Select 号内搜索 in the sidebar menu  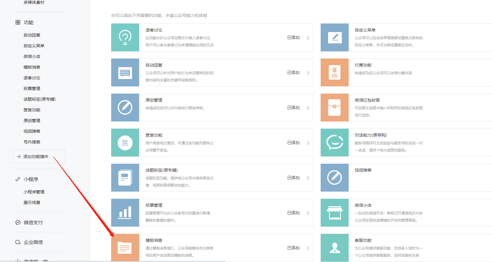32,142
